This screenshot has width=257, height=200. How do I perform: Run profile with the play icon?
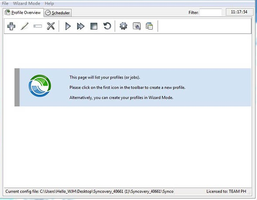(68, 26)
